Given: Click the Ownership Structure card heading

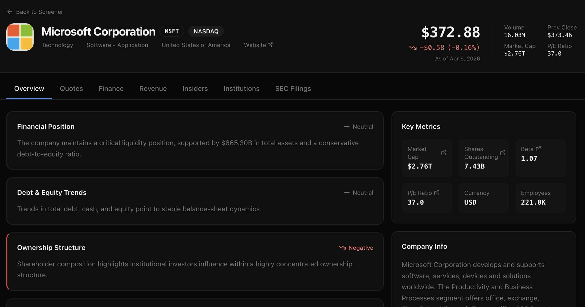Looking at the screenshot, I should (51, 248).
